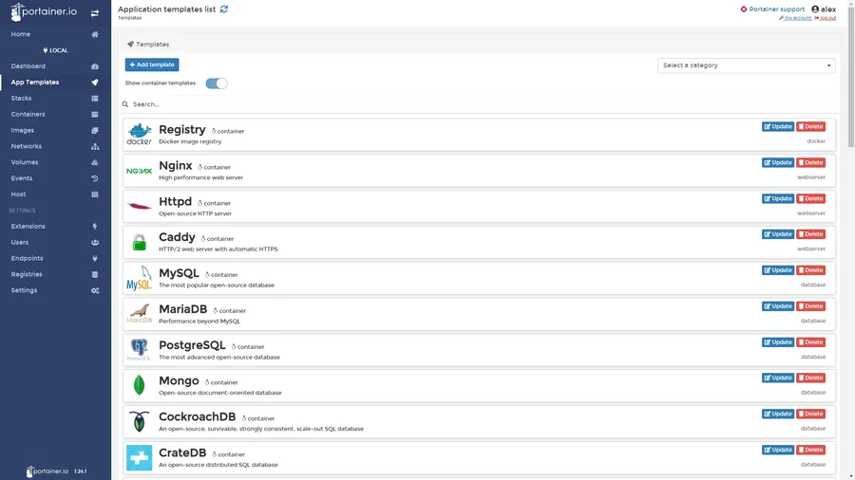
Task: Select the PostgreSQL template title
Action: point(192,345)
